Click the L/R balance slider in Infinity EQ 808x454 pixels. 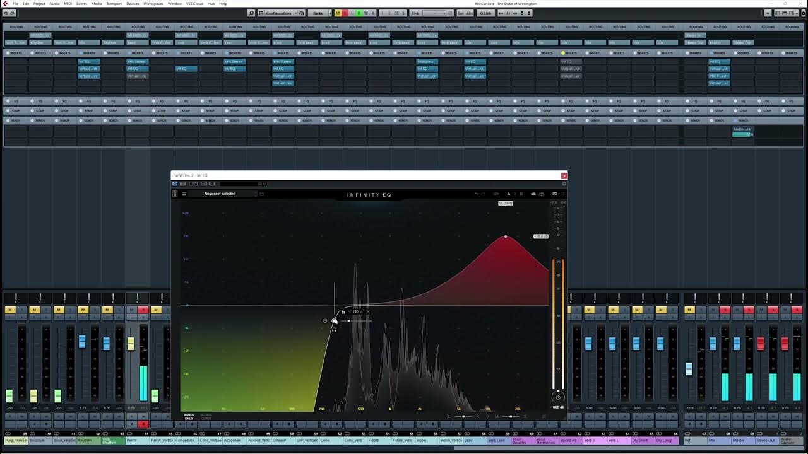(464, 416)
